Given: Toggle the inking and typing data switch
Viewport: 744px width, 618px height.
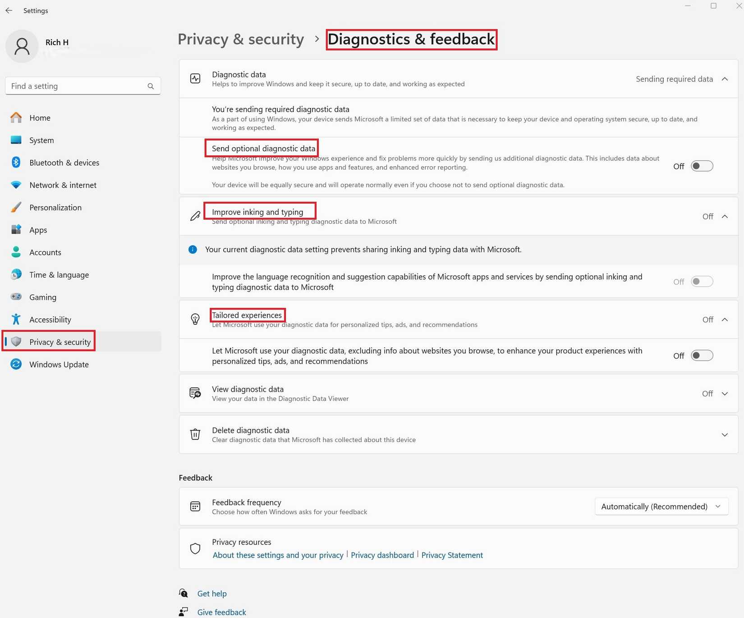Looking at the screenshot, I should (x=702, y=281).
